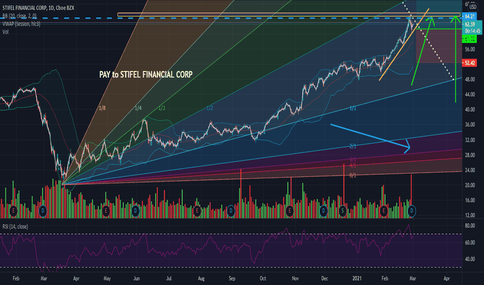Click the Nov label on time axis
The height and width of the screenshot is (285, 484).
pos(295,279)
